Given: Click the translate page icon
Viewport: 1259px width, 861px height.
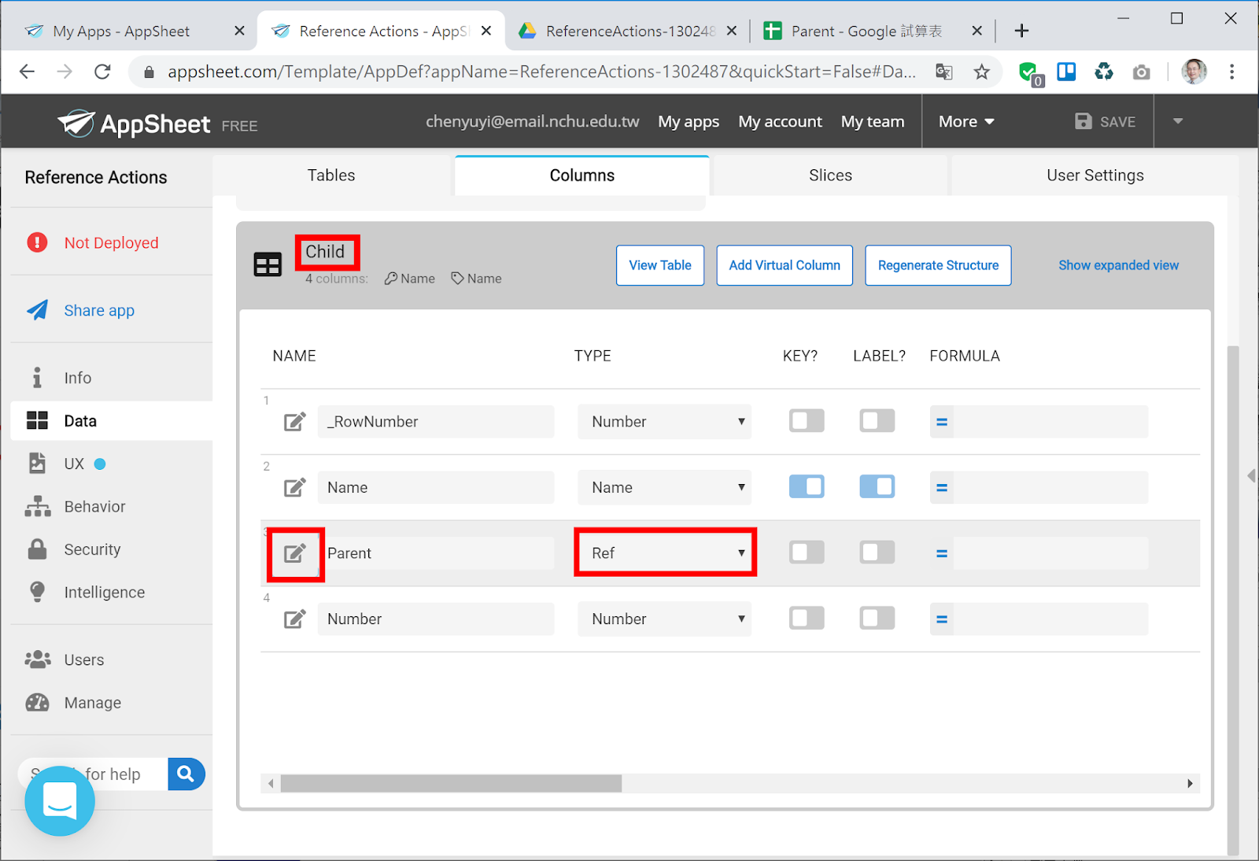Looking at the screenshot, I should [944, 72].
